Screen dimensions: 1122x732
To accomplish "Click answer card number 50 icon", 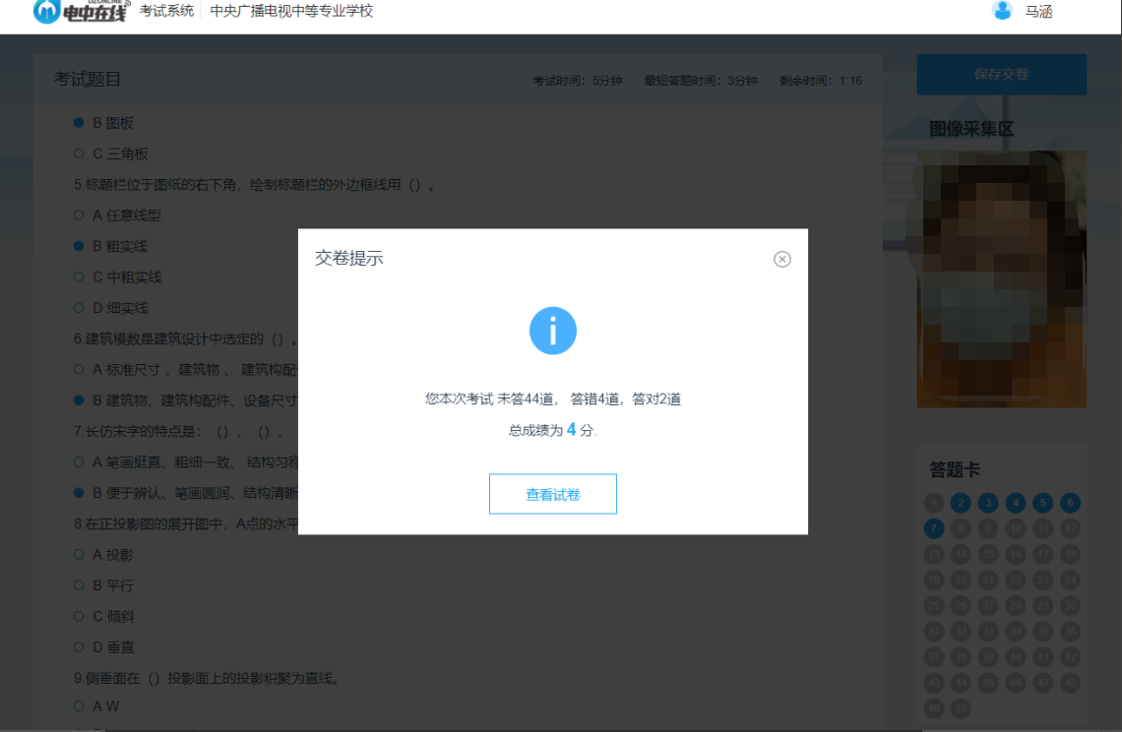I will 960,710.
